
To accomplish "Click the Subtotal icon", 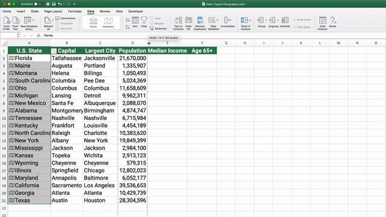I will tap(285, 22).
